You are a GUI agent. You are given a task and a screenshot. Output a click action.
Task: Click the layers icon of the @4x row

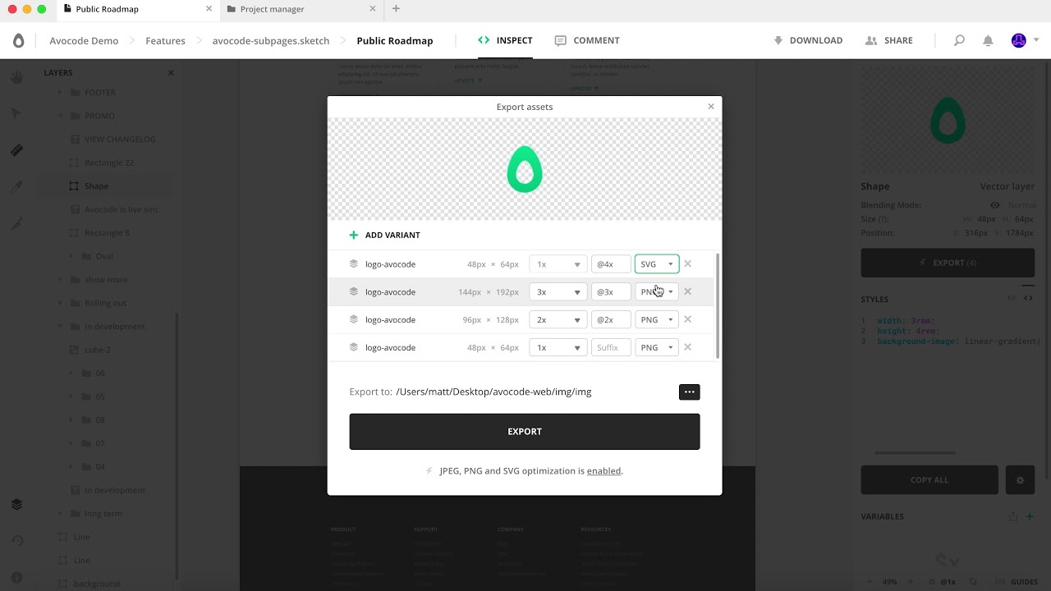(354, 263)
